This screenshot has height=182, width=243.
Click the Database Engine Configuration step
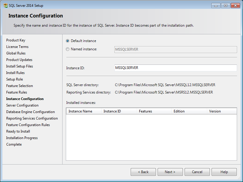31,112
